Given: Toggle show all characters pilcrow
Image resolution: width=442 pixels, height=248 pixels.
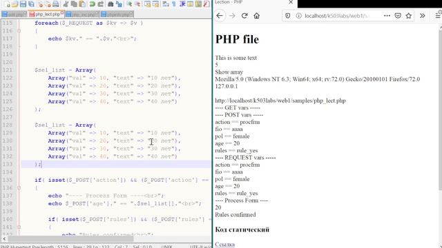Looking at the screenshot, I should tap(173, 4).
